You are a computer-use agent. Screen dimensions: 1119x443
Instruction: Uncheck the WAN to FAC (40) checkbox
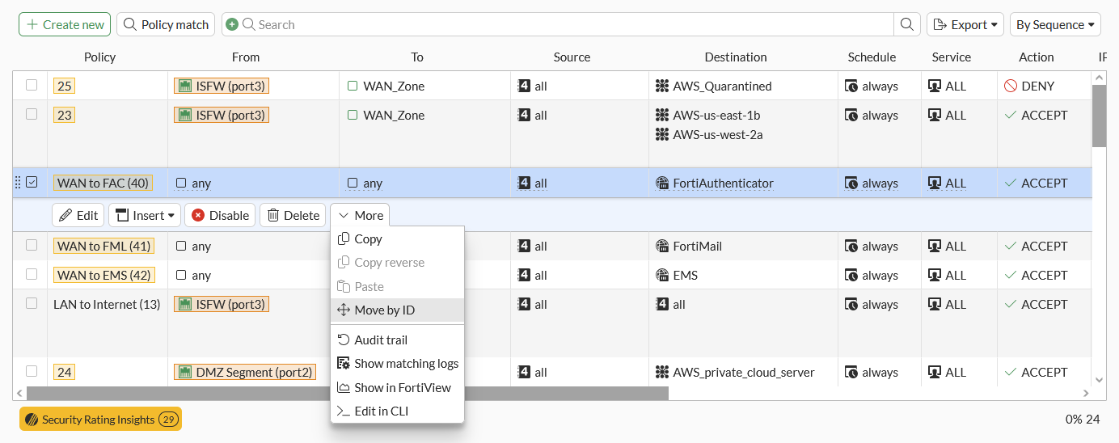32,183
